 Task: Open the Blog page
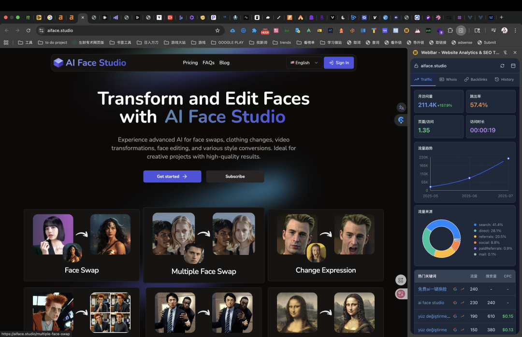click(x=224, y=63)
